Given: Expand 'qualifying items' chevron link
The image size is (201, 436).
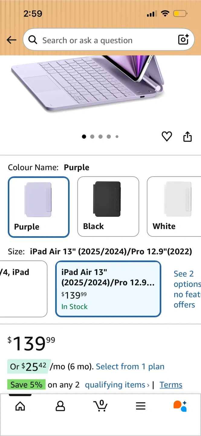Looking at the screenshot, I should click(x=117, y=385).
